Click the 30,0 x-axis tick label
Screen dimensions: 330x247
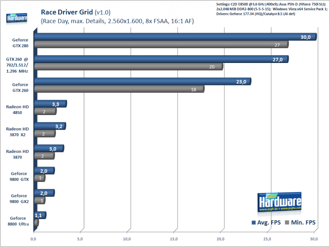(x=314, y=239)
